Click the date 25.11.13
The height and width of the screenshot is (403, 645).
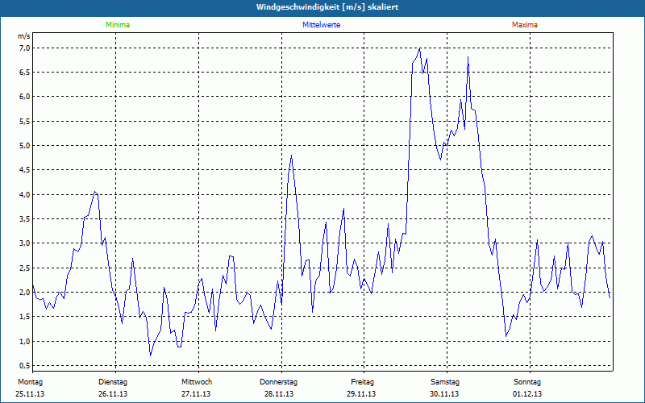point(30,394)
